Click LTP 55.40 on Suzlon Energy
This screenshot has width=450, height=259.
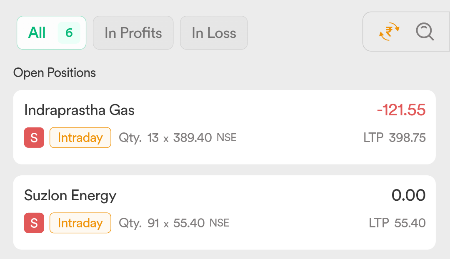(x=397, y=223)
